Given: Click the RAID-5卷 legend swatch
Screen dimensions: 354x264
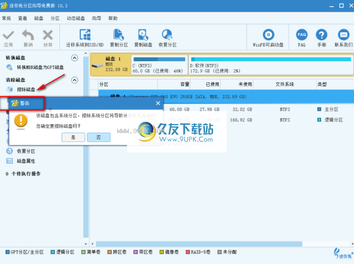Looking at the screenshot, I should click(x=188, y=252).
